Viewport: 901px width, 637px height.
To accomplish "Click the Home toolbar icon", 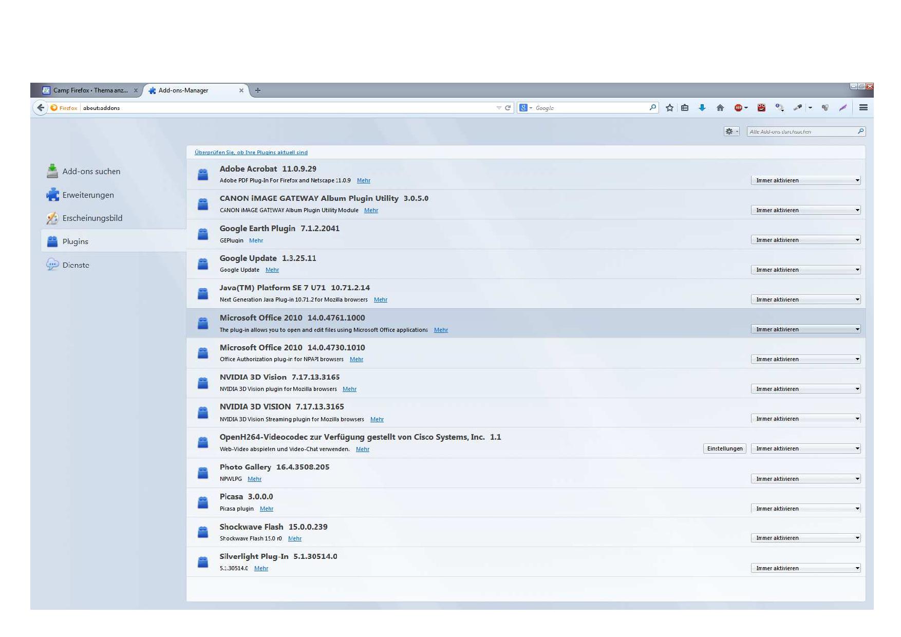I will (x=720, y=108).
